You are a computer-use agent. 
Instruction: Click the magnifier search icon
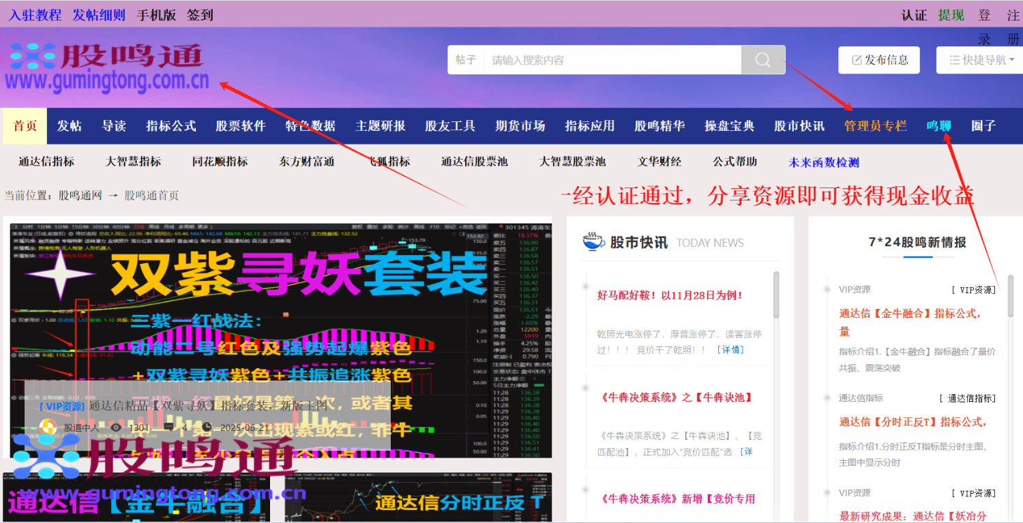tap(762, 59)
